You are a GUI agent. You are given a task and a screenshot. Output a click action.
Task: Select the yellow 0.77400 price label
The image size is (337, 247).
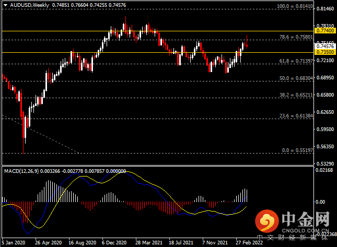click(325, 31)
